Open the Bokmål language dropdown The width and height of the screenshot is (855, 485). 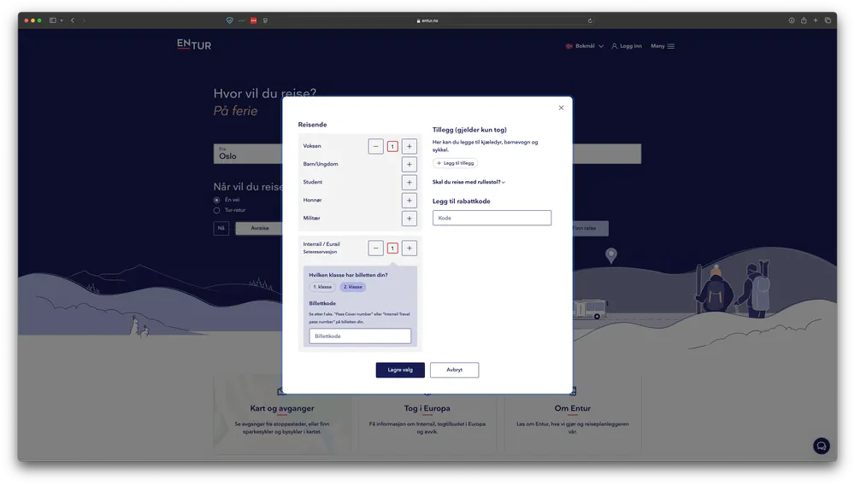[585, 46]
